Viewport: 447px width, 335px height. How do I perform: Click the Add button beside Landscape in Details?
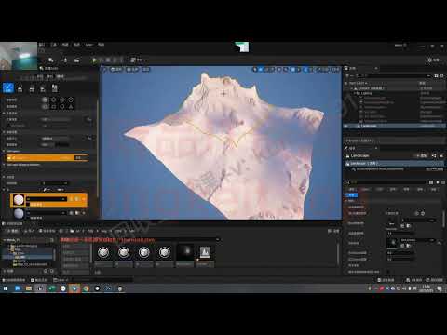422,155
